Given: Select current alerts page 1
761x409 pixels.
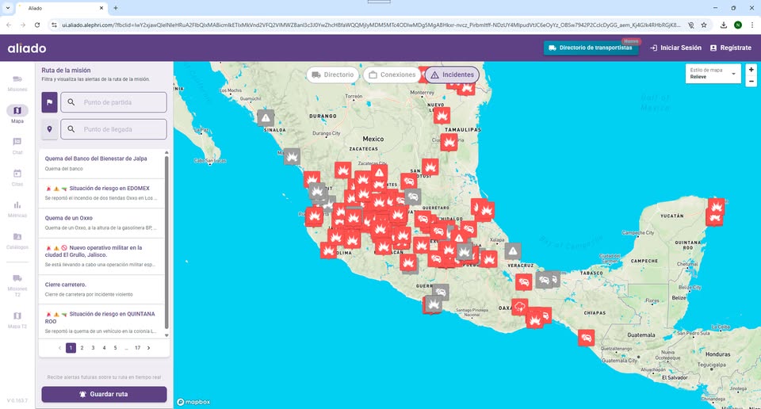Looking at the screenshot, I should coord(71,348).
